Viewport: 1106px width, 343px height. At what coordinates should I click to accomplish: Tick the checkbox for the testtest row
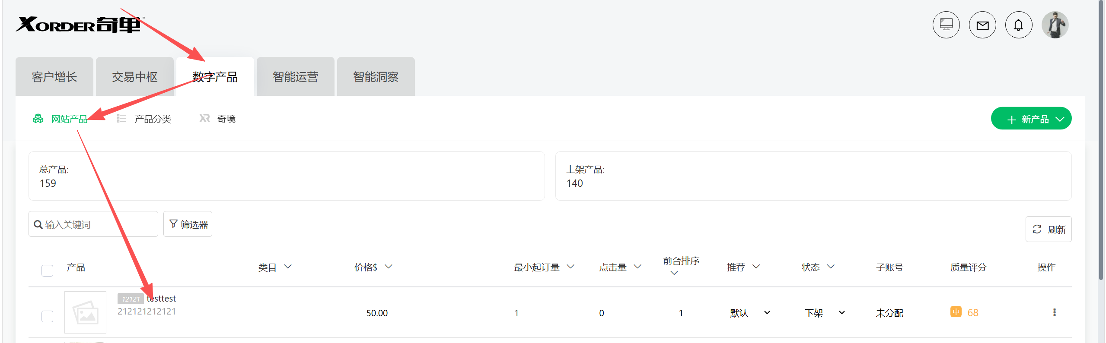[x=47, y=316]
